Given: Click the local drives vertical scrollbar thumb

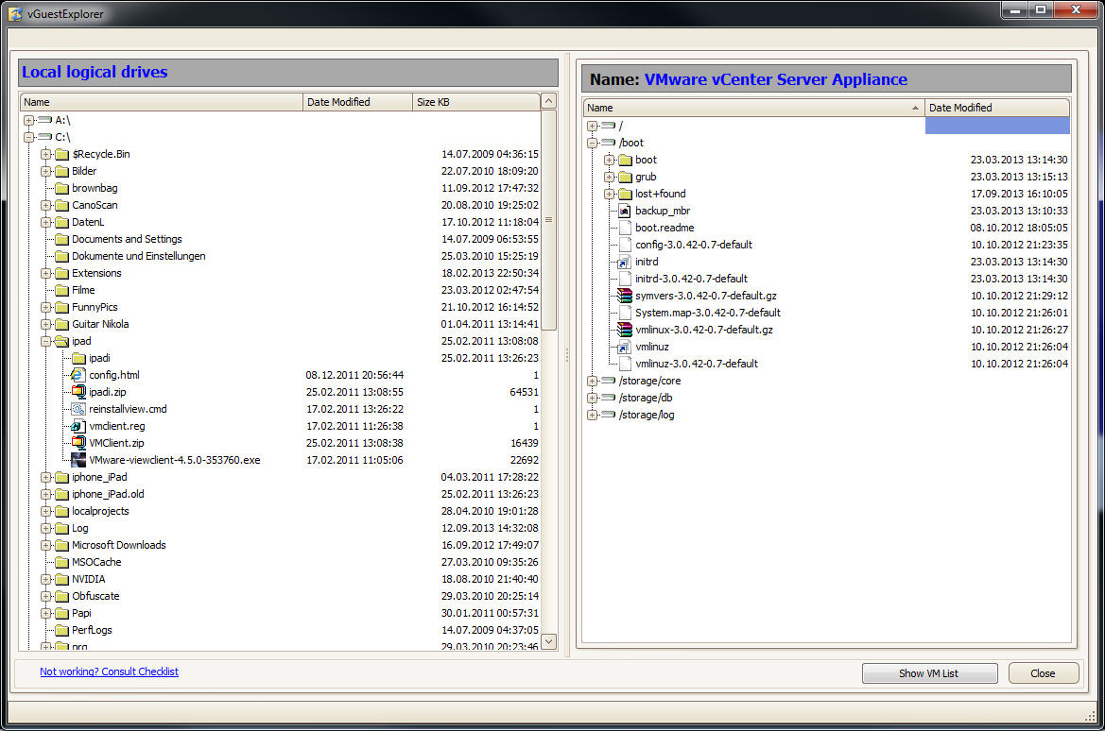Looking at the screenshot, I should [549, 220].
